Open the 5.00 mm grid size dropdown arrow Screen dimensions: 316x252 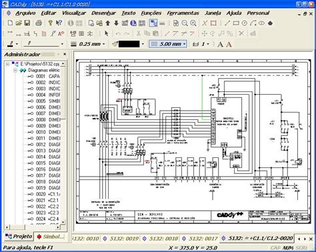(184, 44)
